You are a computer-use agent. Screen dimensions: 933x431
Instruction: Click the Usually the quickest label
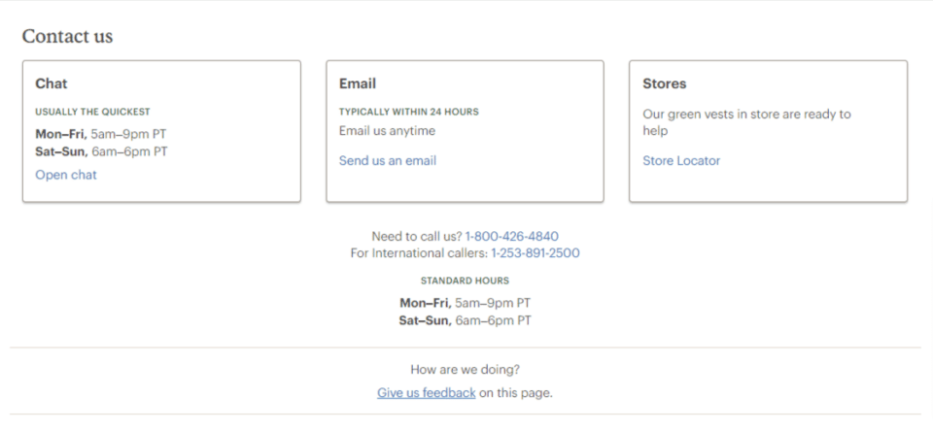point(93,112)
